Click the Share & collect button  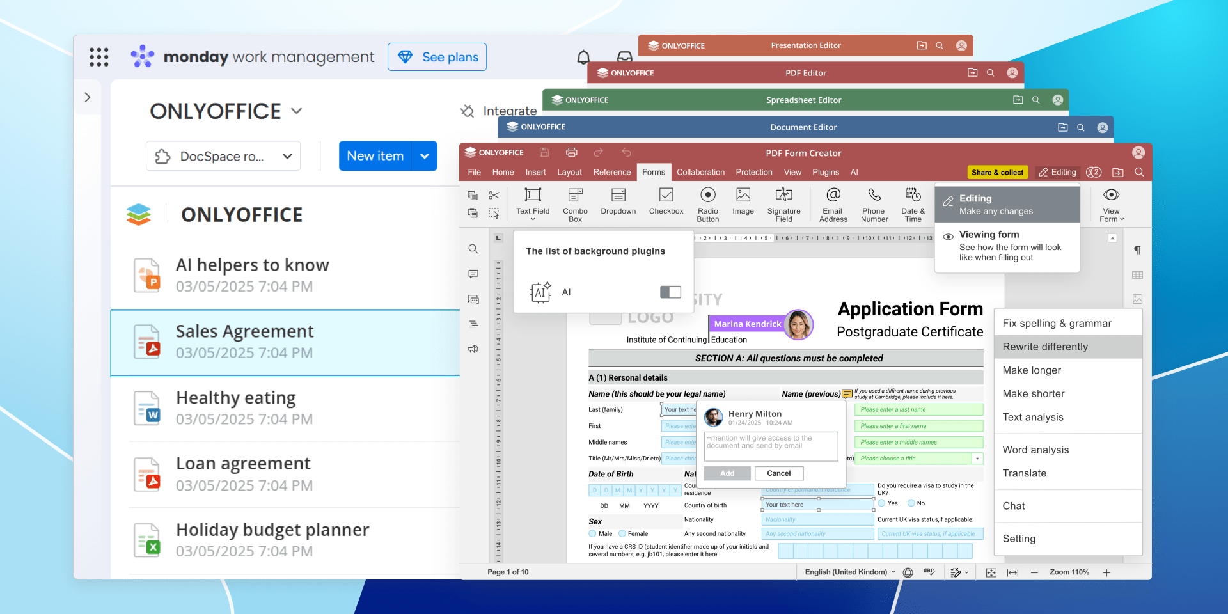pos(997,172)
